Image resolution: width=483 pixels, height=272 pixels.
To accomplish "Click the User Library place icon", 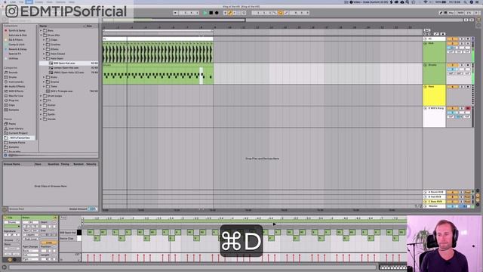I will click(6, 128).
